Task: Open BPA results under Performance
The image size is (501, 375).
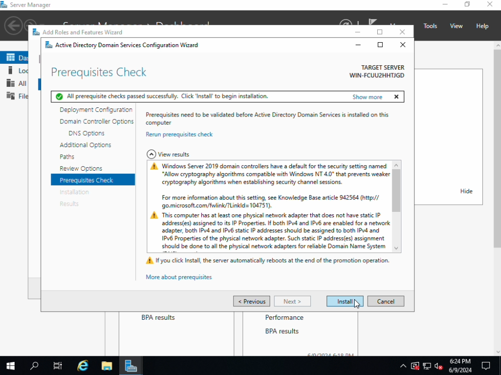Action: point(282,331)
